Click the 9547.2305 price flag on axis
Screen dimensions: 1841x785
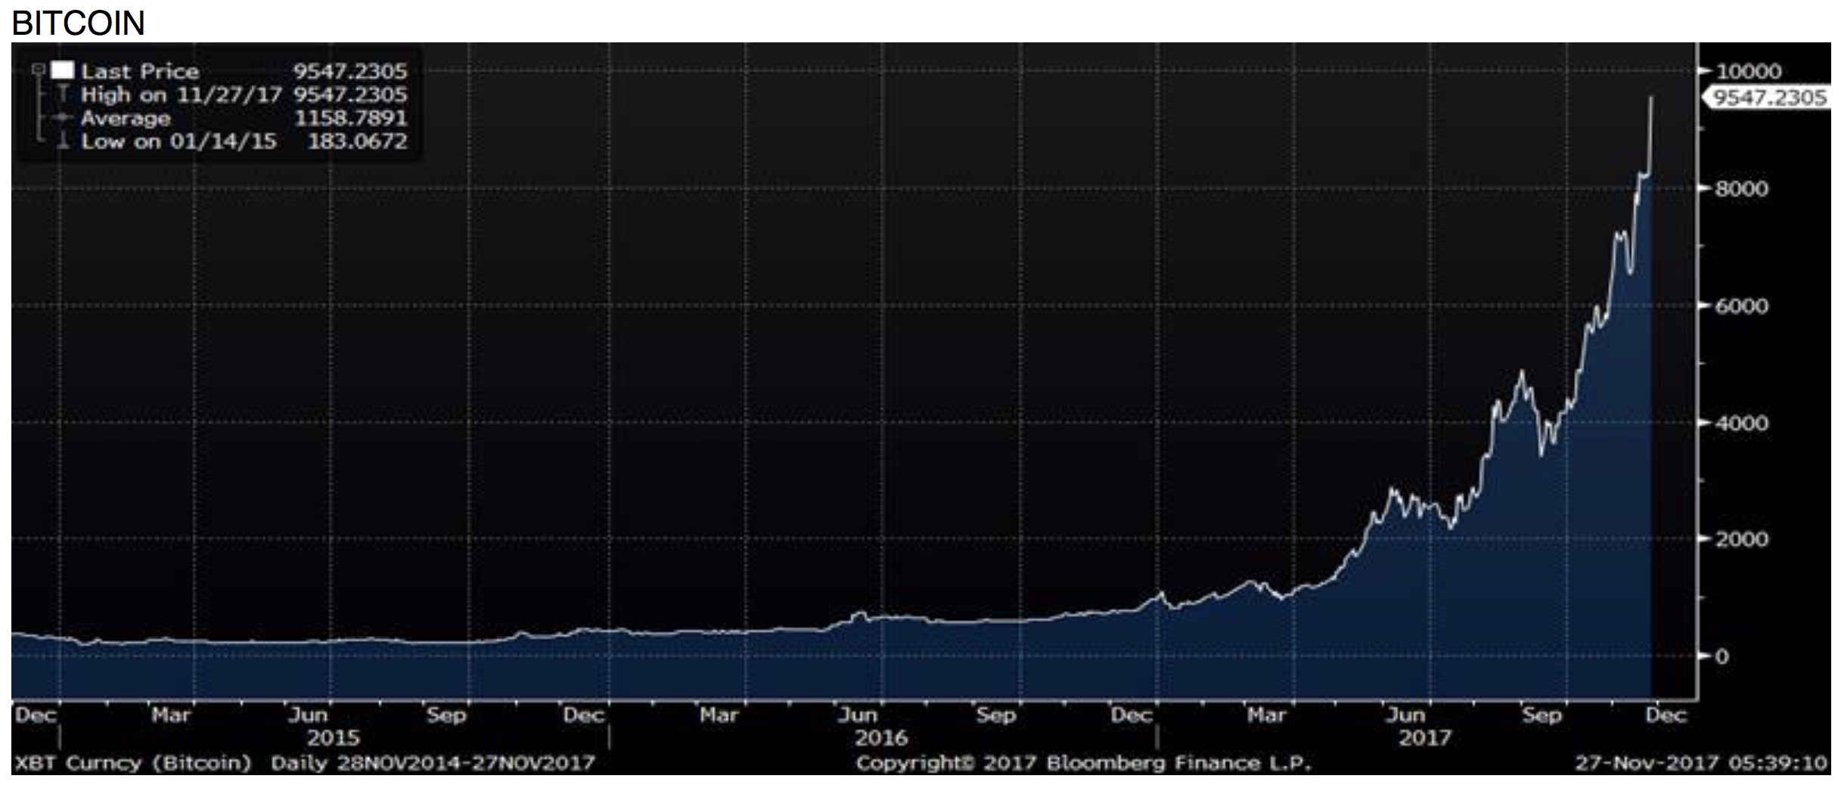point(1769,98)
